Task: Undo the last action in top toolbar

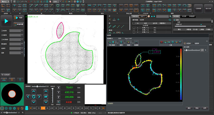Action: pos(22,2)
